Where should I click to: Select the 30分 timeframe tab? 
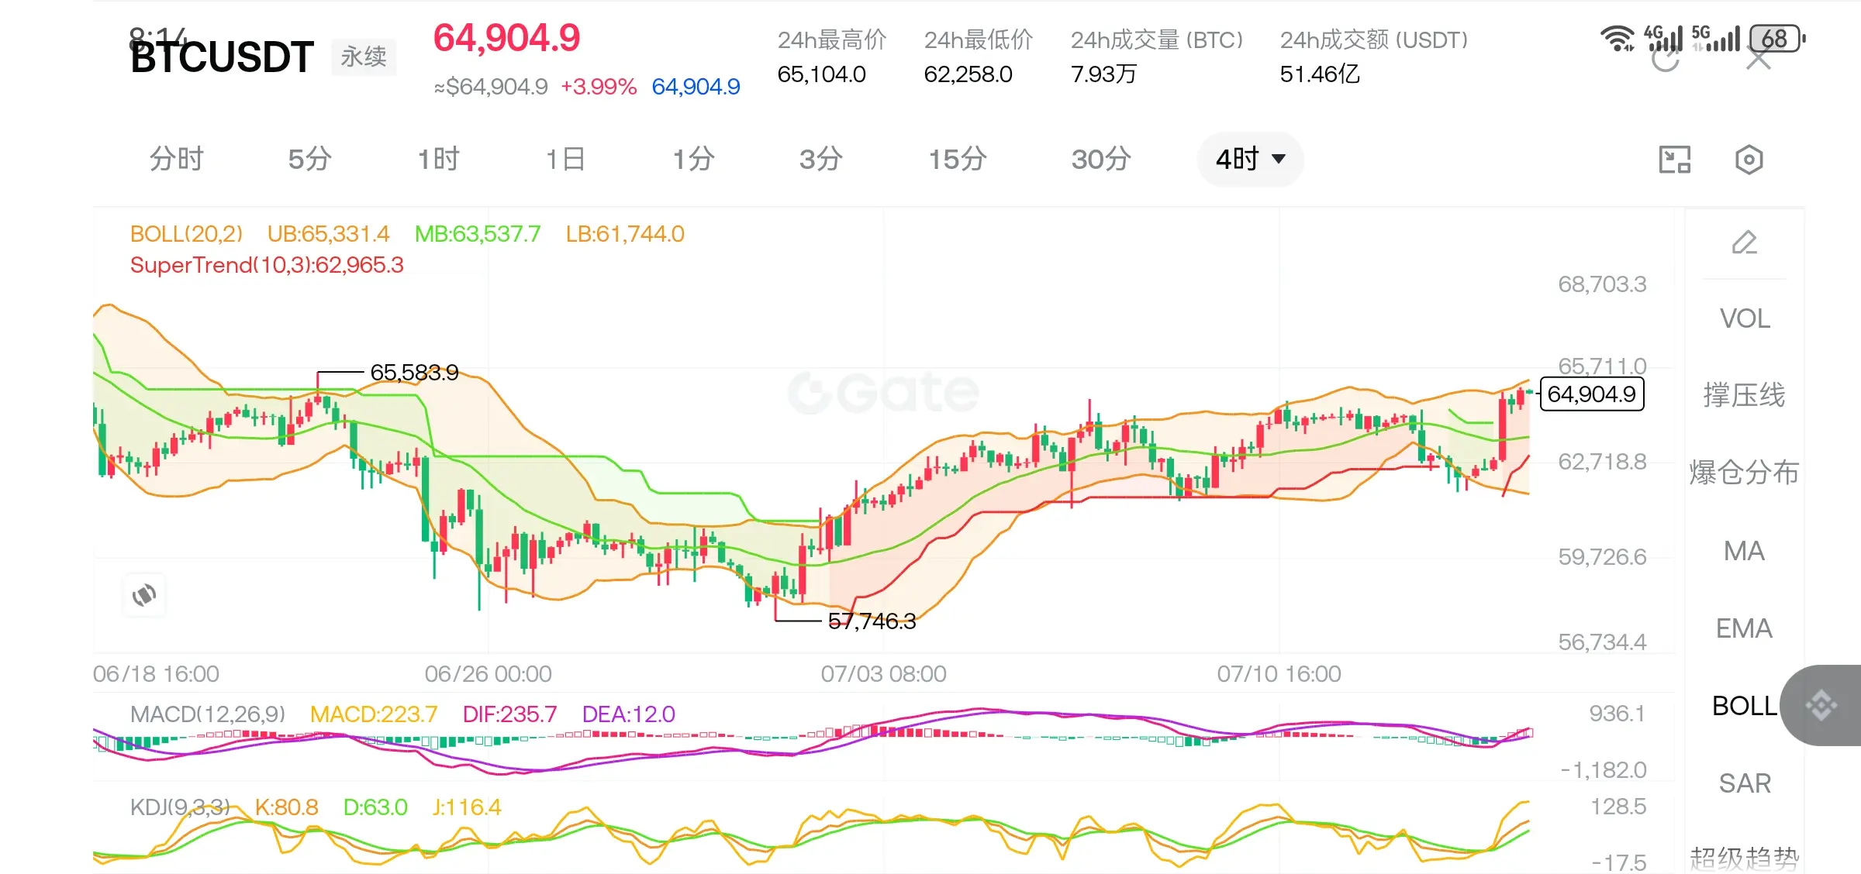point(1101,159)
